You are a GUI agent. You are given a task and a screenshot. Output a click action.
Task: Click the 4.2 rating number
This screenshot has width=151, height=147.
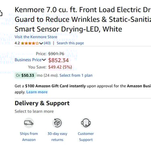coord(17,43)
